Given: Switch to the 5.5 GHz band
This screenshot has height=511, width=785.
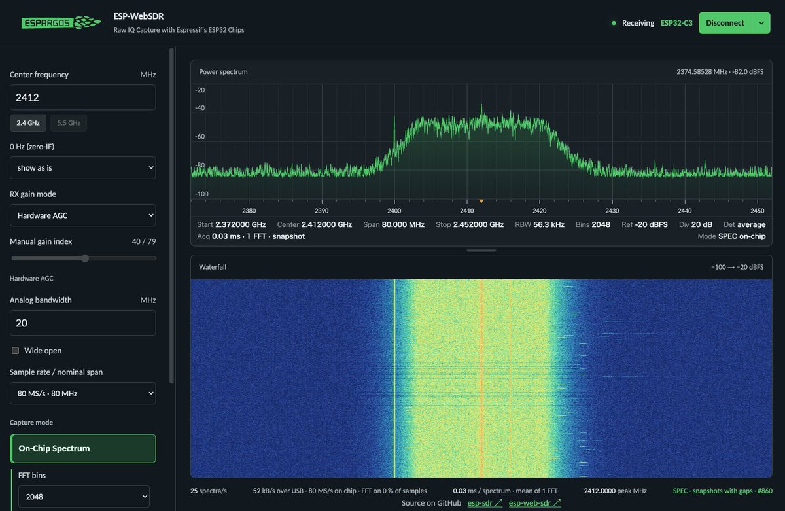Looking at the screenshot, I should click(69, 122).
